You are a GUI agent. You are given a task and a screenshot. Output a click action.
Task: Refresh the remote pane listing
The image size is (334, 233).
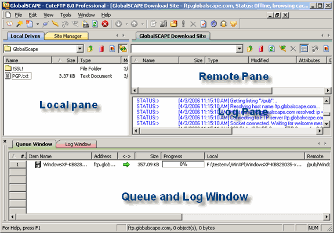click(271, 49)
